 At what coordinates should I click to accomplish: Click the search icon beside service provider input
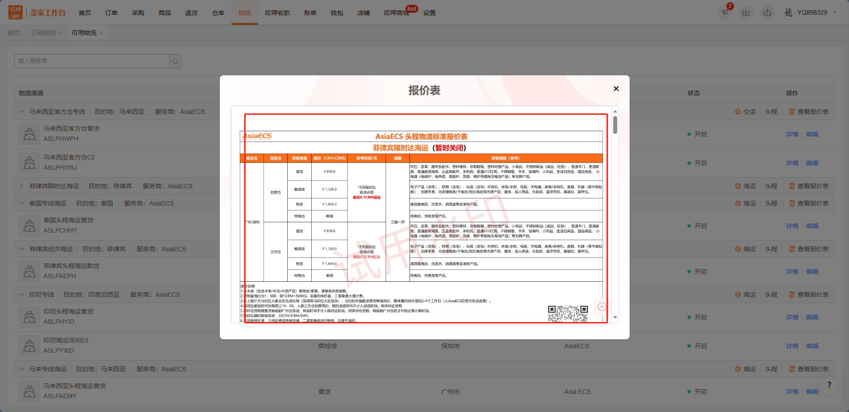pos(175,61)
